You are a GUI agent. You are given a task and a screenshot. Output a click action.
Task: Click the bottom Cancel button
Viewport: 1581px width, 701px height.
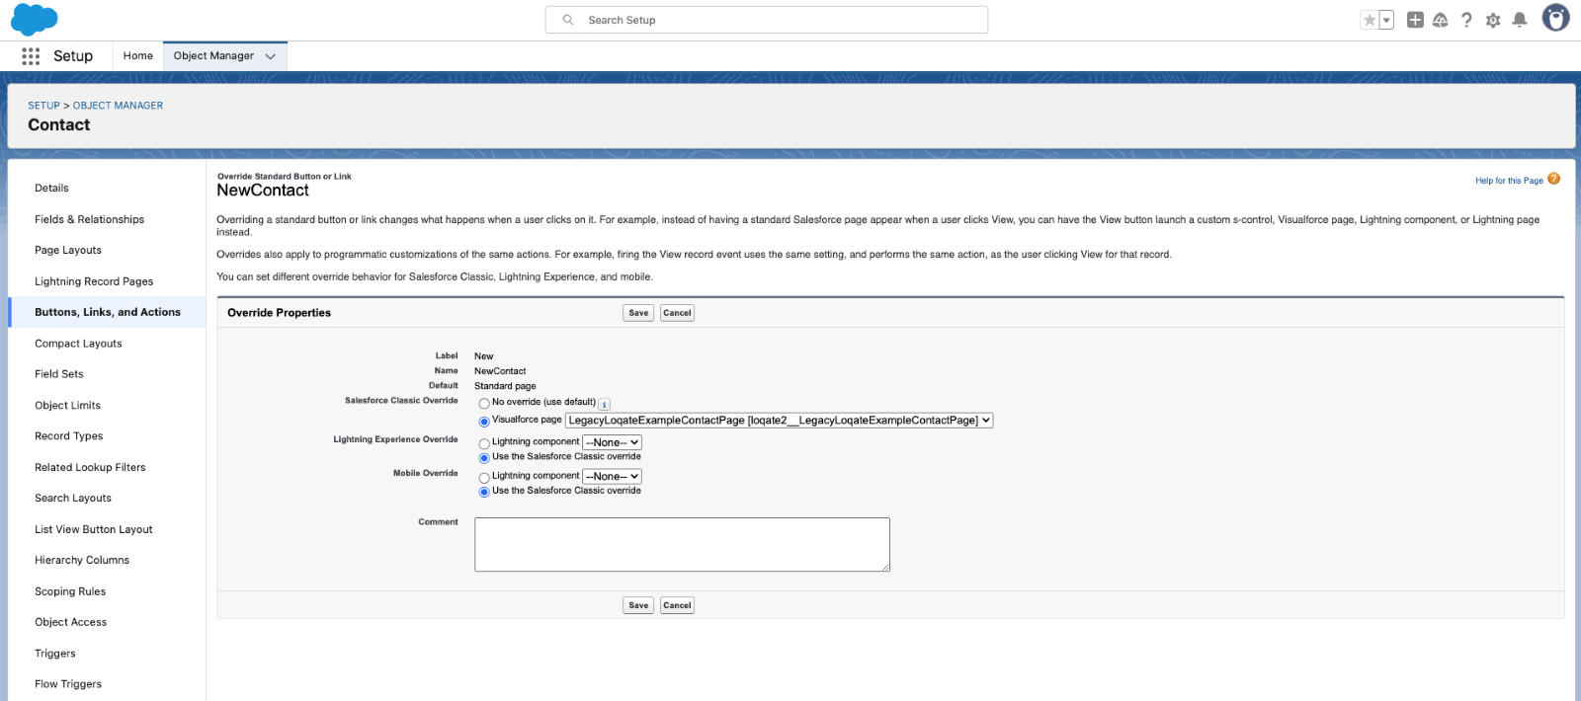point(677,605)
